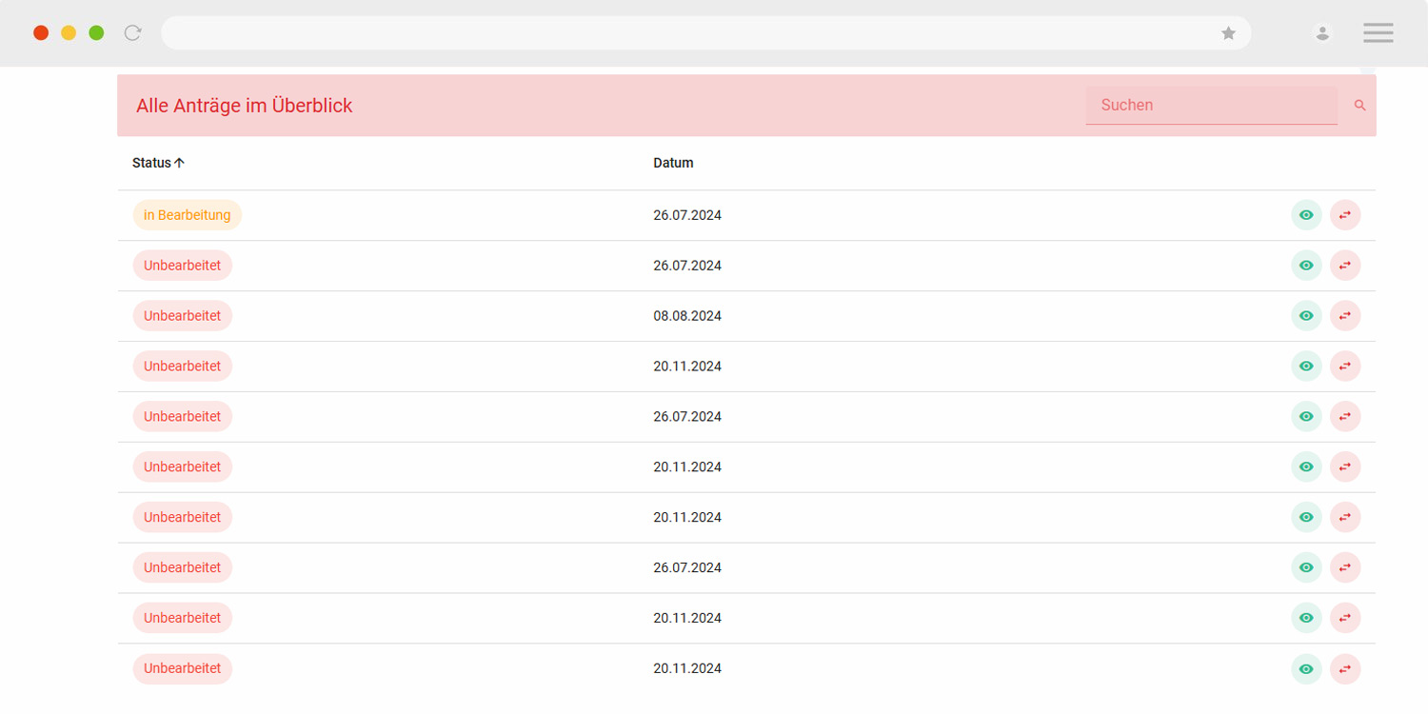The width and height of the screenshot is (1428, 714).
Task: Click eye icon in row just below 08.08.2024
Action: [1306, 367]
